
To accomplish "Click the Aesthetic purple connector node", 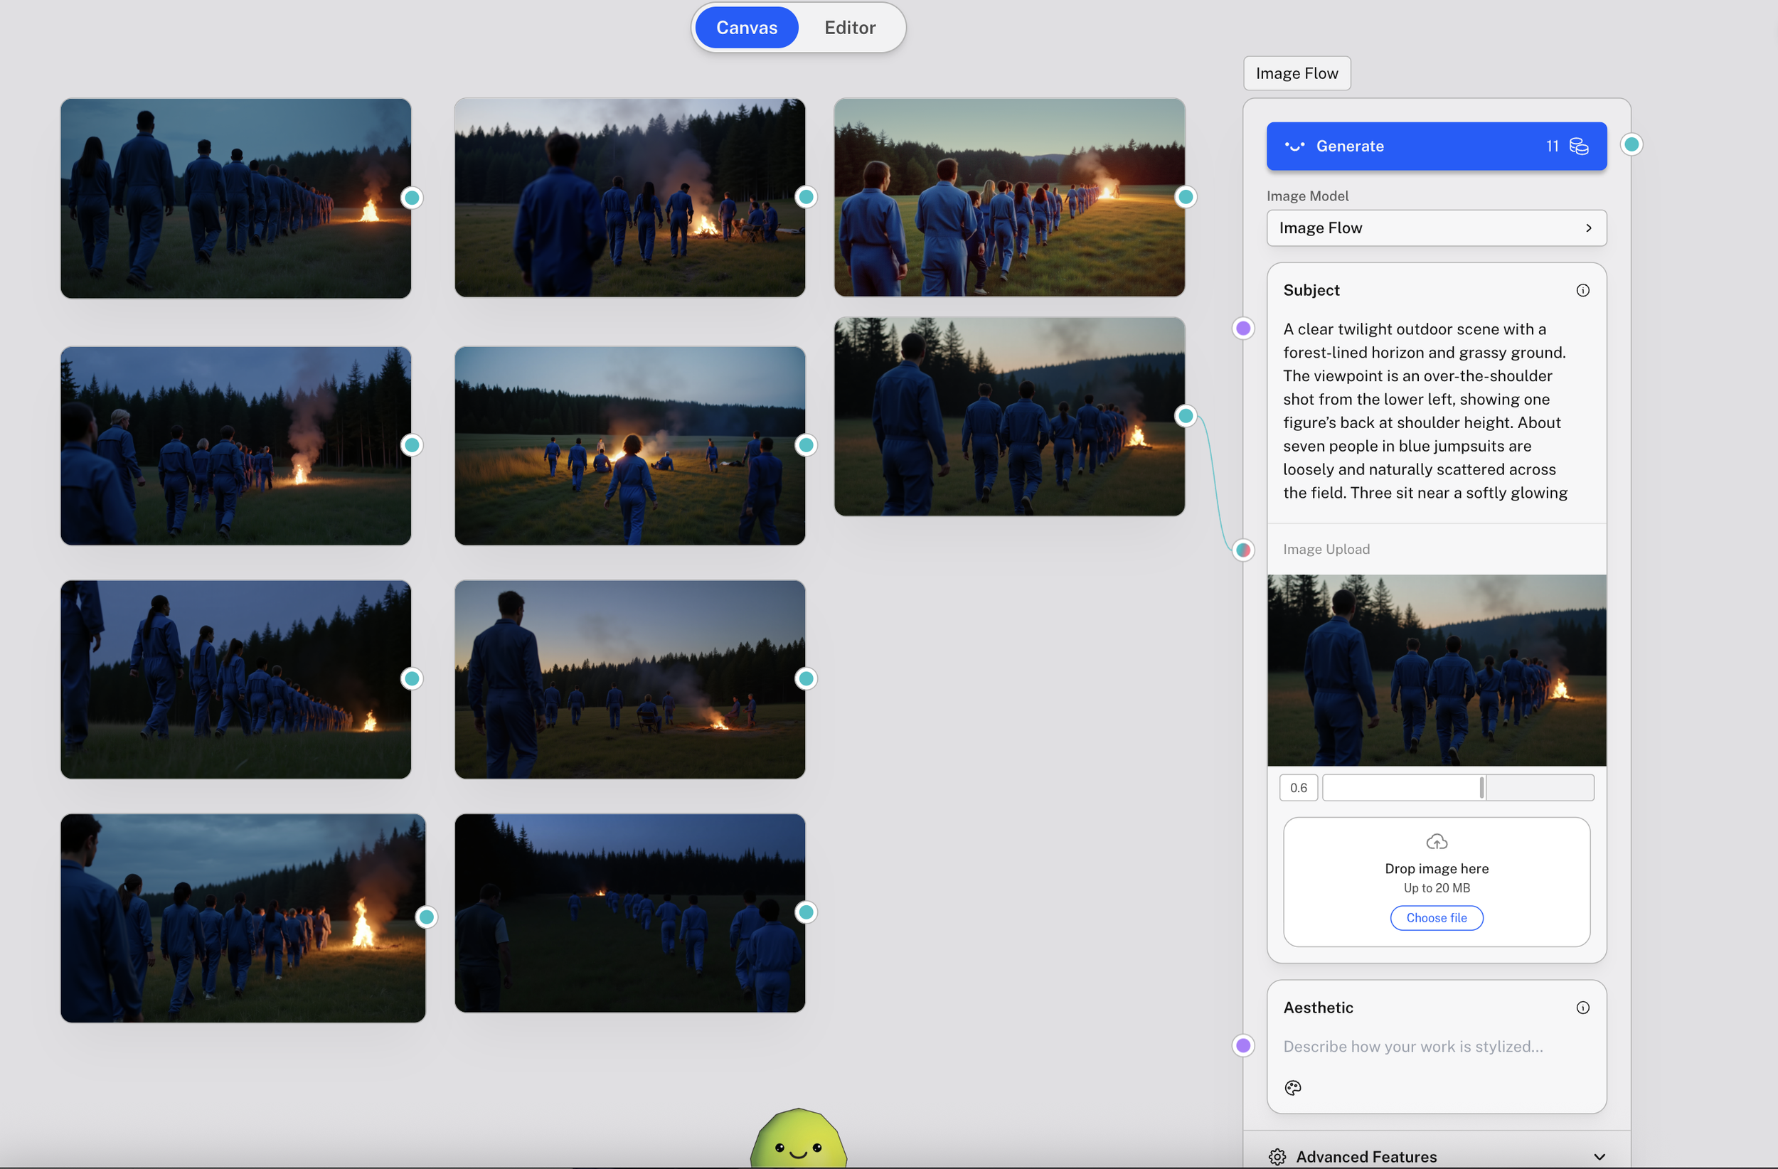I will click(x=1243, y=1046).
